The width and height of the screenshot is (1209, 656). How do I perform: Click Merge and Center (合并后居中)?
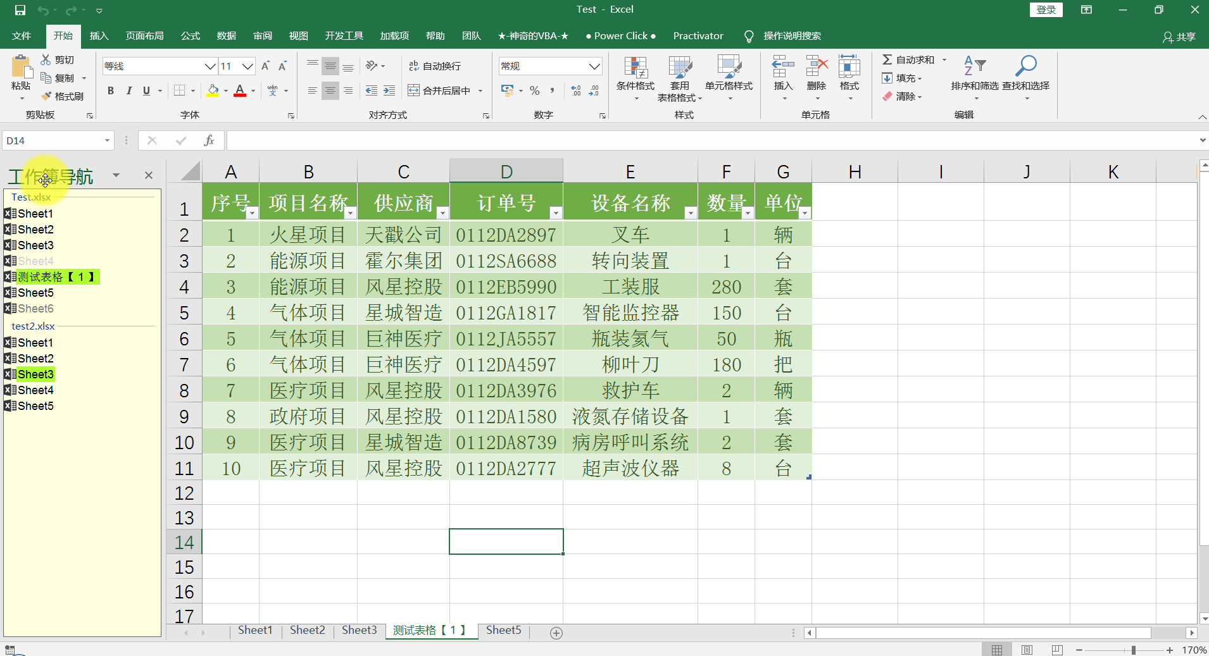pyautogui.click(x=439, y=90)
